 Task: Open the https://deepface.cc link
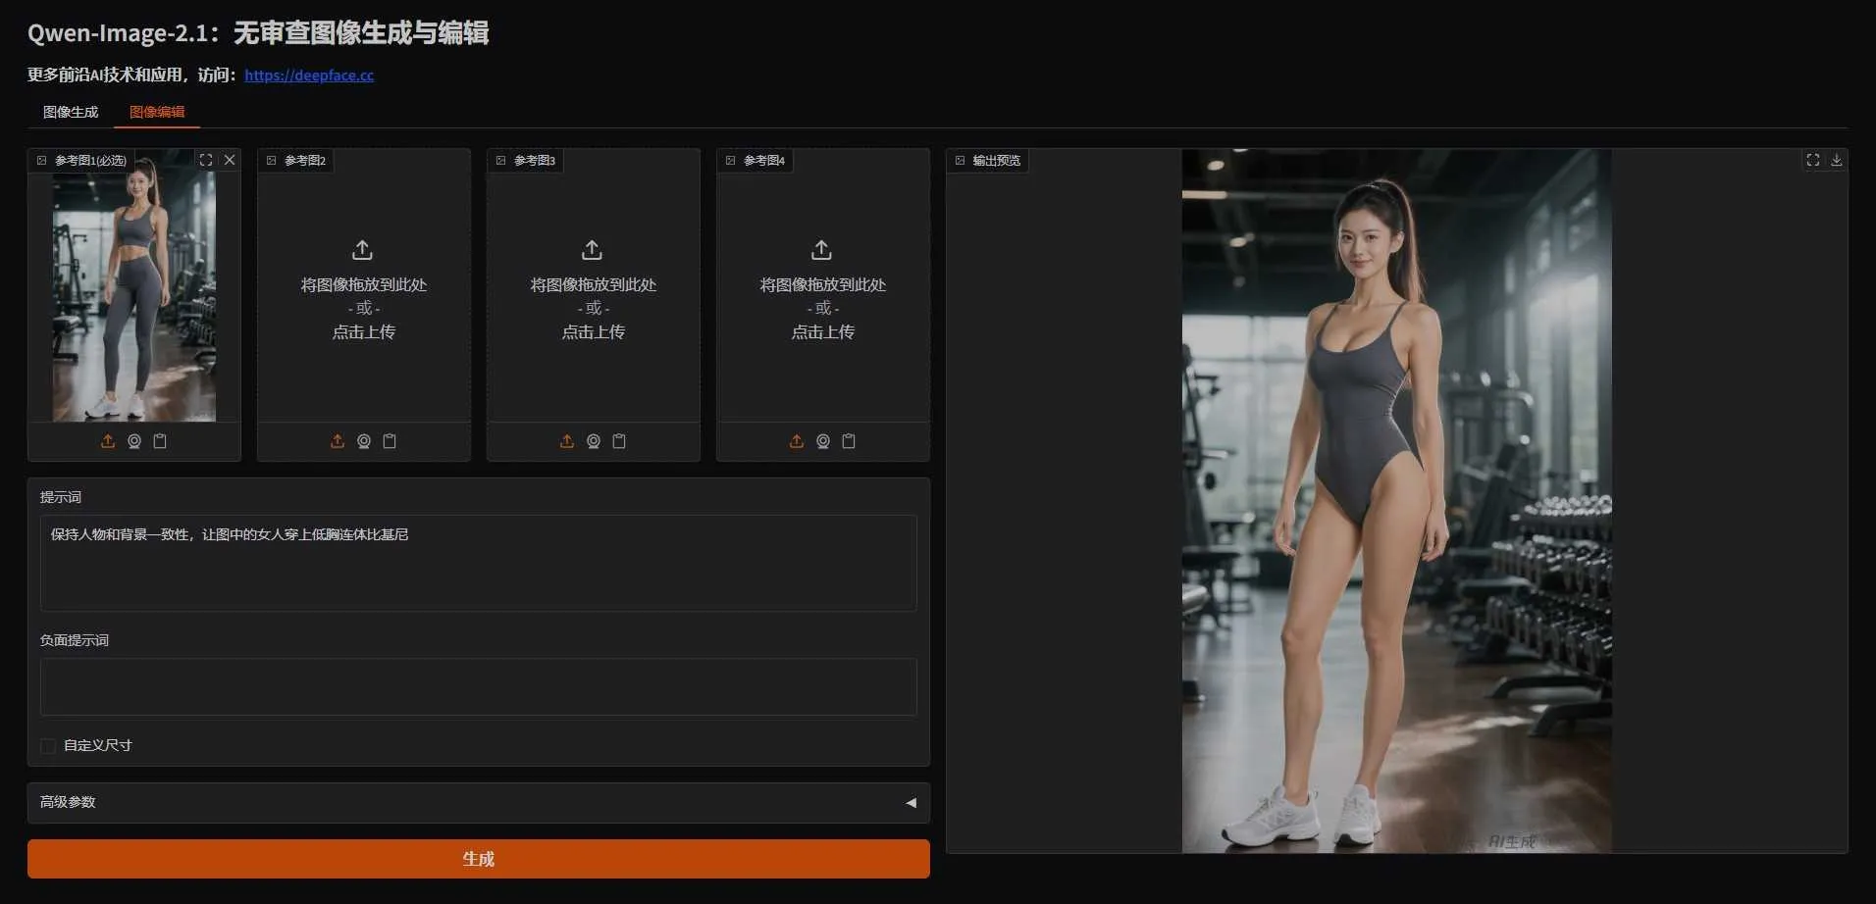coord(309,75)
